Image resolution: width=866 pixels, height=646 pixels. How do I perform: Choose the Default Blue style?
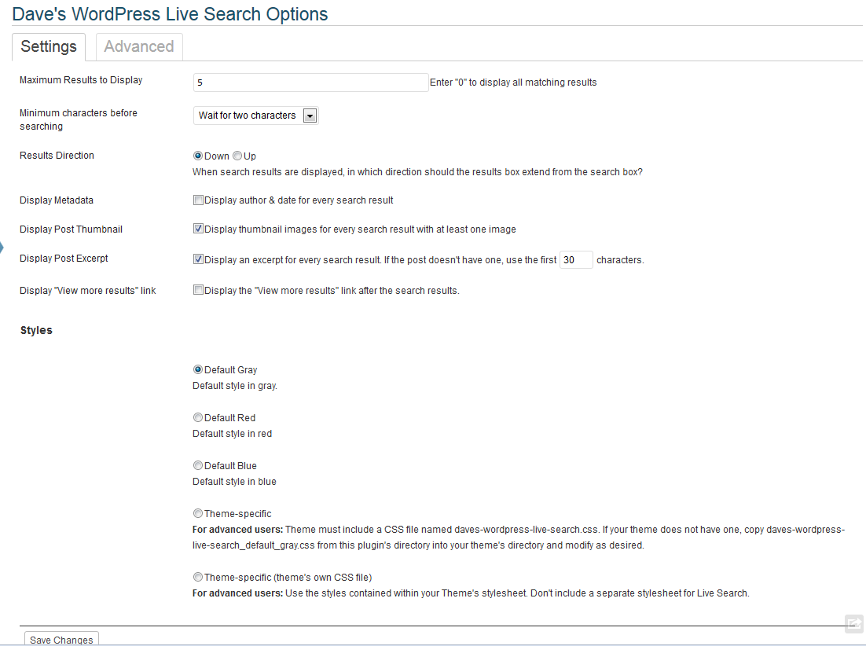click(x=198, y=465)
